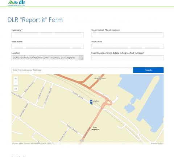This screenshot has height=157, width=174.
Task: Click Crofton Road on the map
Action: (x=78, y=95)
